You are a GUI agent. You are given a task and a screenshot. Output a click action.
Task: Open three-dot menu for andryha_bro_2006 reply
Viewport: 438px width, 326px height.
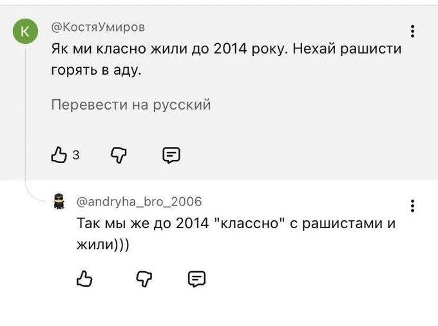point(412,206)
